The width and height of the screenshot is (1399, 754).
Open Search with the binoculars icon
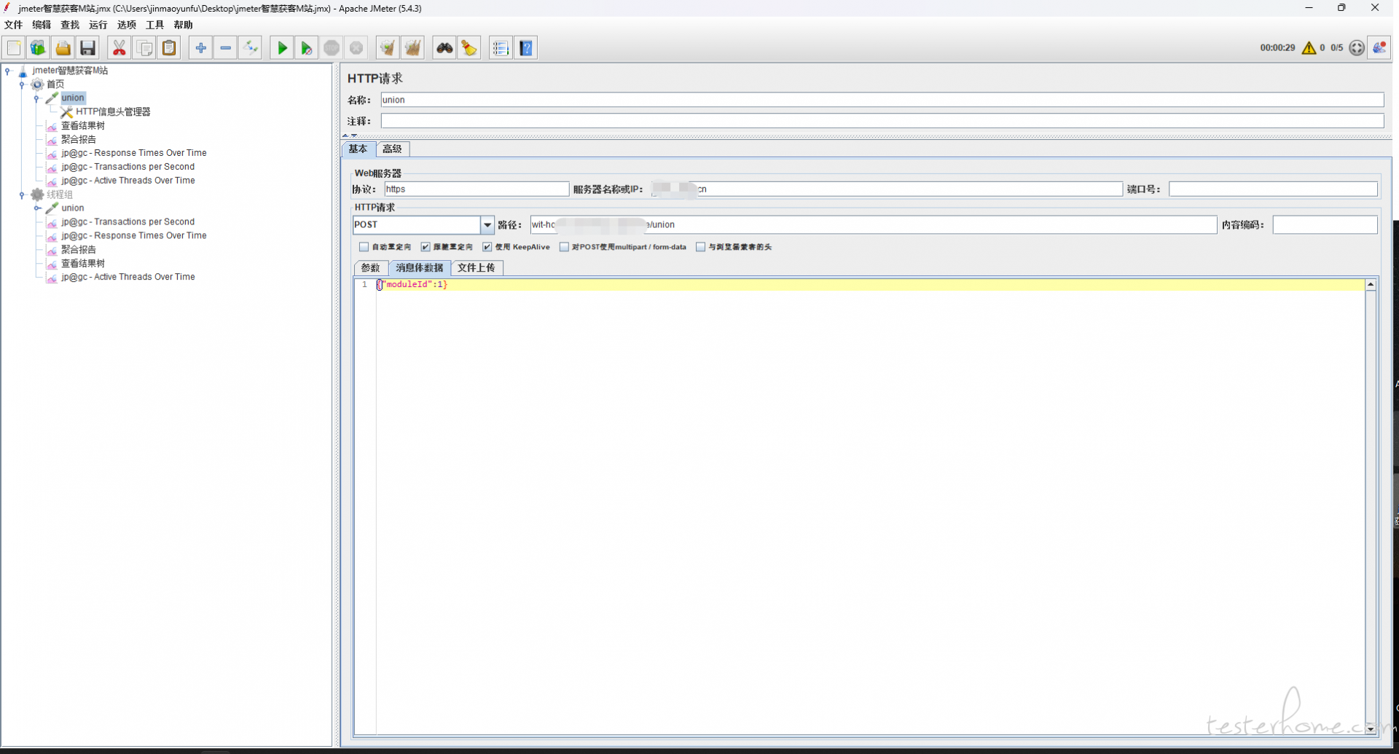tap(444, 48)
